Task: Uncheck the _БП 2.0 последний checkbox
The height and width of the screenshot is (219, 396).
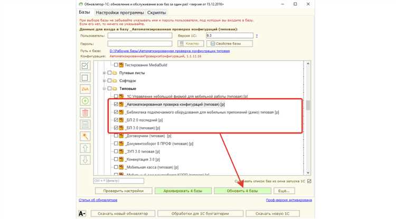Action: coord(116,120)
